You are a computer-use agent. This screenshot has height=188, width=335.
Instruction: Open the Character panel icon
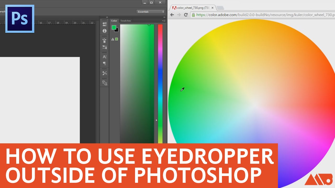point(104,57)
